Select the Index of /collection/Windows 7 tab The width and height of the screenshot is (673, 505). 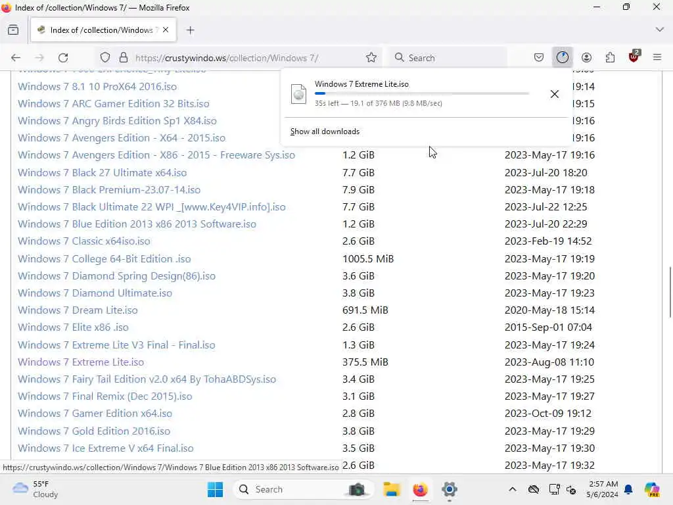coord(103,30)
